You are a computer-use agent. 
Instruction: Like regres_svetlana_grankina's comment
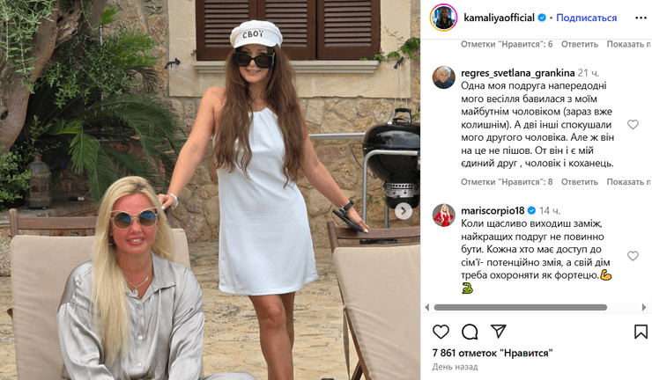click(633, 125)
